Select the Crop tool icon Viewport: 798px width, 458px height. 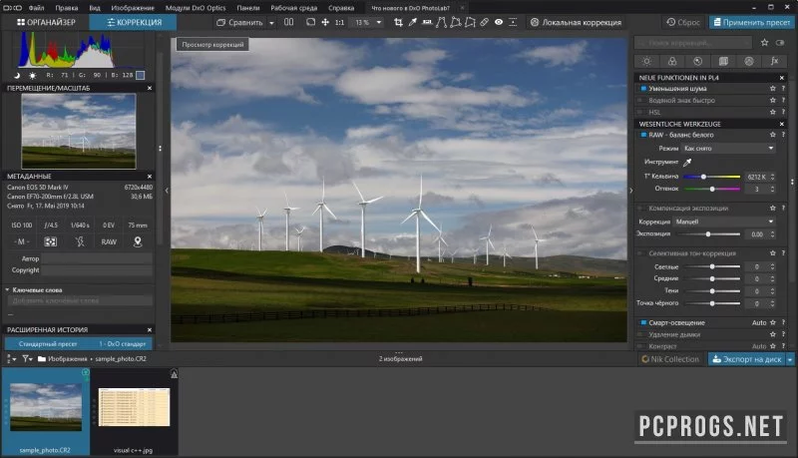point(398,22)
